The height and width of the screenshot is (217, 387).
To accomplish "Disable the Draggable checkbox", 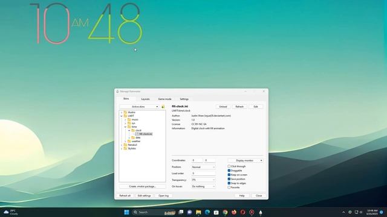I will point(229,171).
